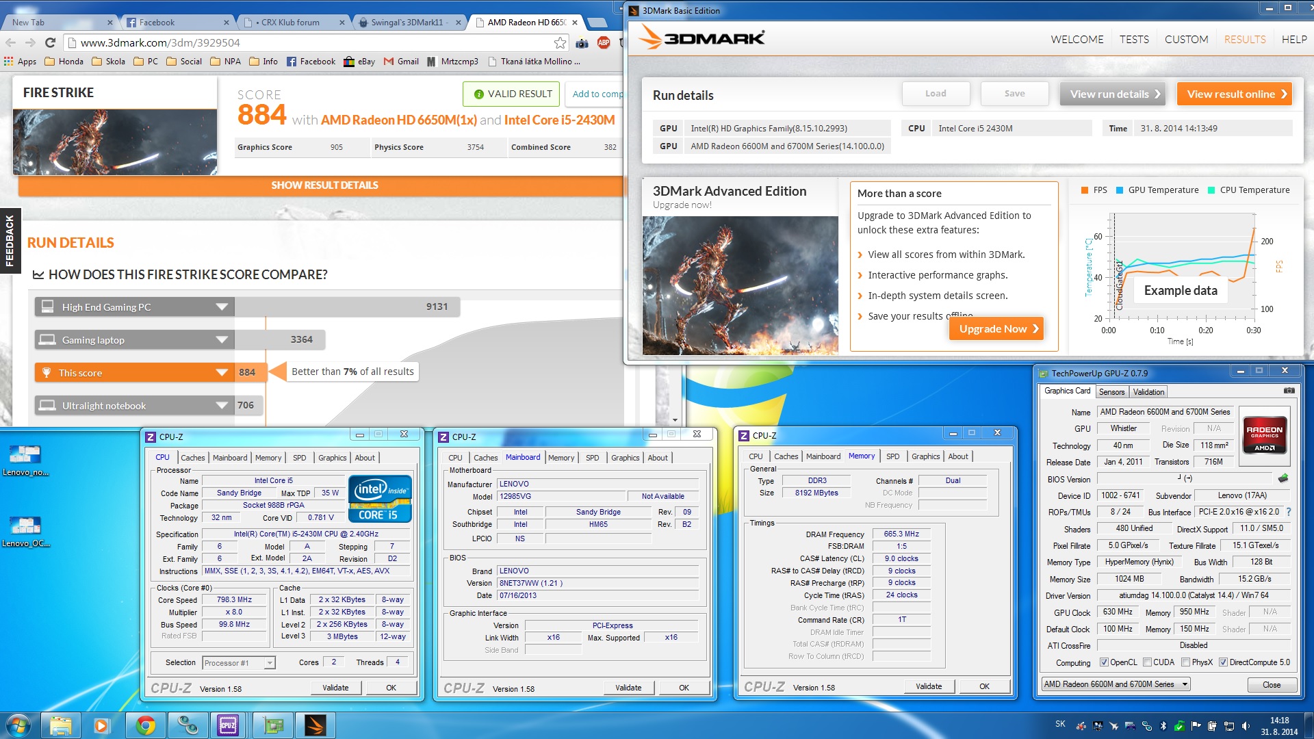This screenshot has width=1314, height=739.
Task: Open Windows Explorer from taskbar
Action: [60, 725]
